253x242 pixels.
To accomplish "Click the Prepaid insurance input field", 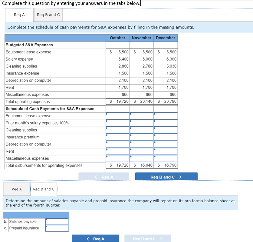I will [57, 228].
